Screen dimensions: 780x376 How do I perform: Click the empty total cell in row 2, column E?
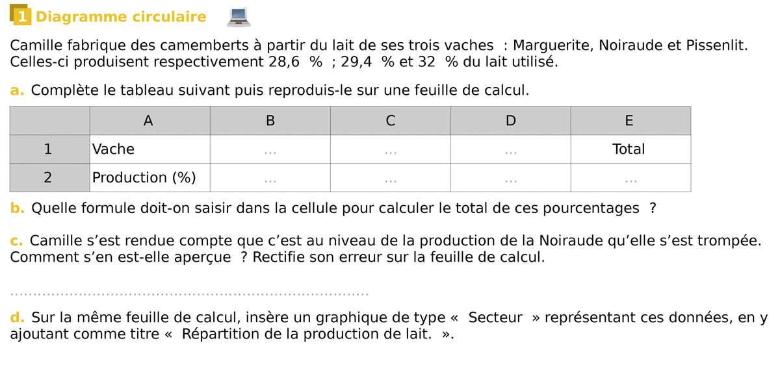[x=629, y=178]
